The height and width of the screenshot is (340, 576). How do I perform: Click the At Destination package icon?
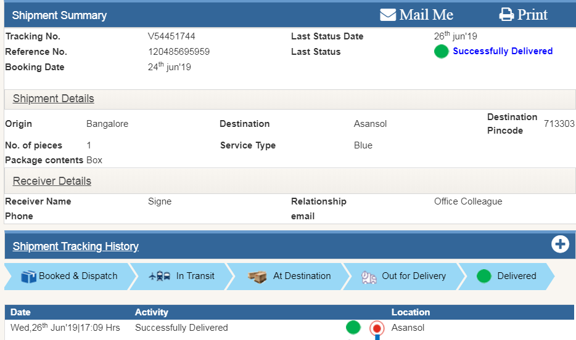(x=257, y=277)
